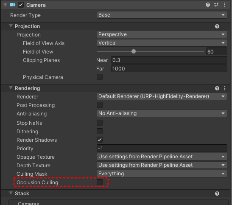Open Rendering section three-dot menu
Viewport: 232px width, 205px height.
[x=225, y=88]
